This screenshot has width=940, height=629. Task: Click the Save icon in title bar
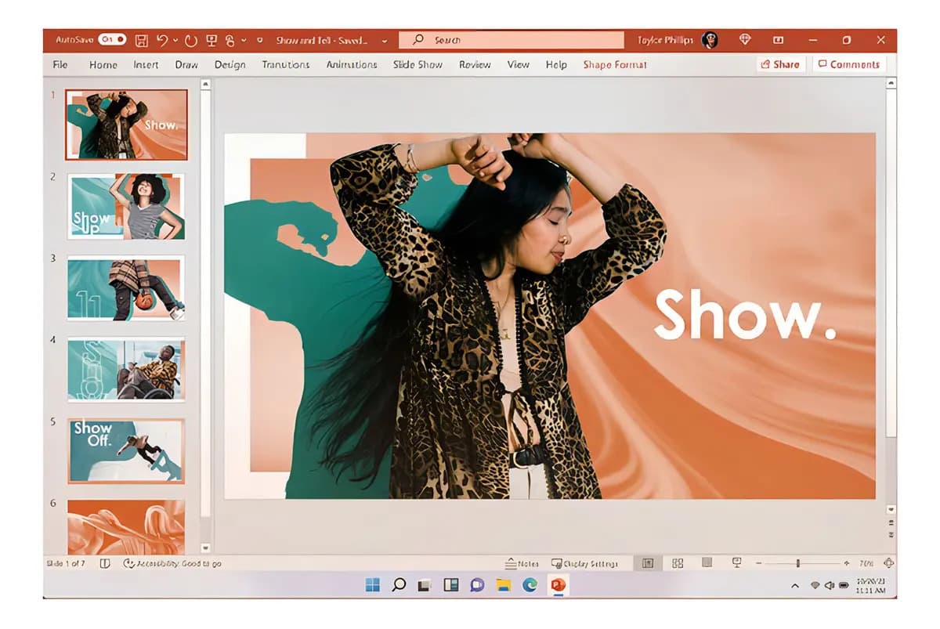click(x=142, y=40)
